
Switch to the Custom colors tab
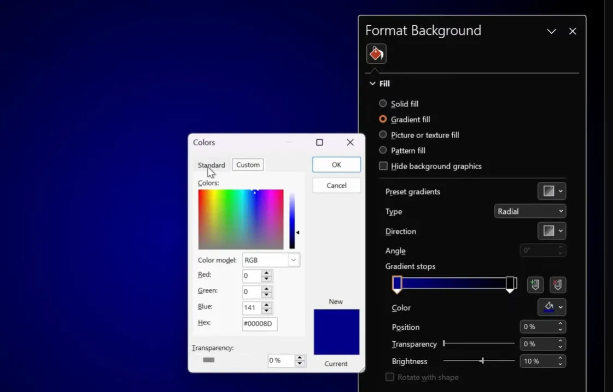pos(248,165)
